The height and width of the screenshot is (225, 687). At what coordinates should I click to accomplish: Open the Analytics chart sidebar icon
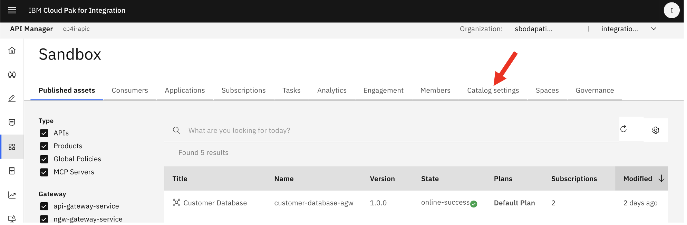click(x=12, y=195)
